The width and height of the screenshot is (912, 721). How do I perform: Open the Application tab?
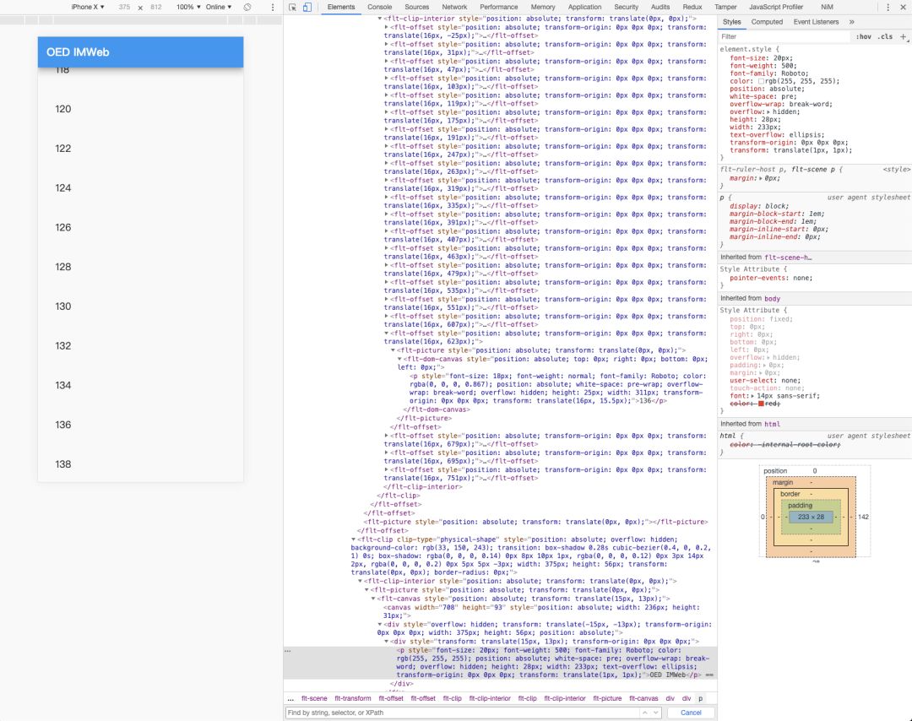584,7
